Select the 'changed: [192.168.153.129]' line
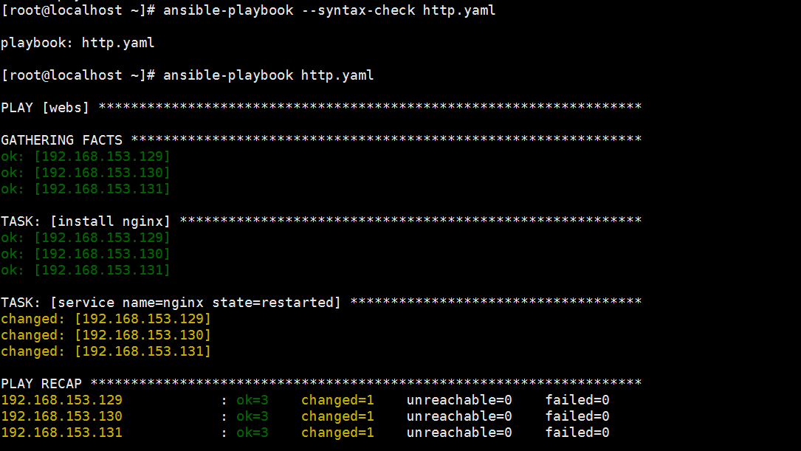Screen dimensions: 801x451 tap(106, 319)
